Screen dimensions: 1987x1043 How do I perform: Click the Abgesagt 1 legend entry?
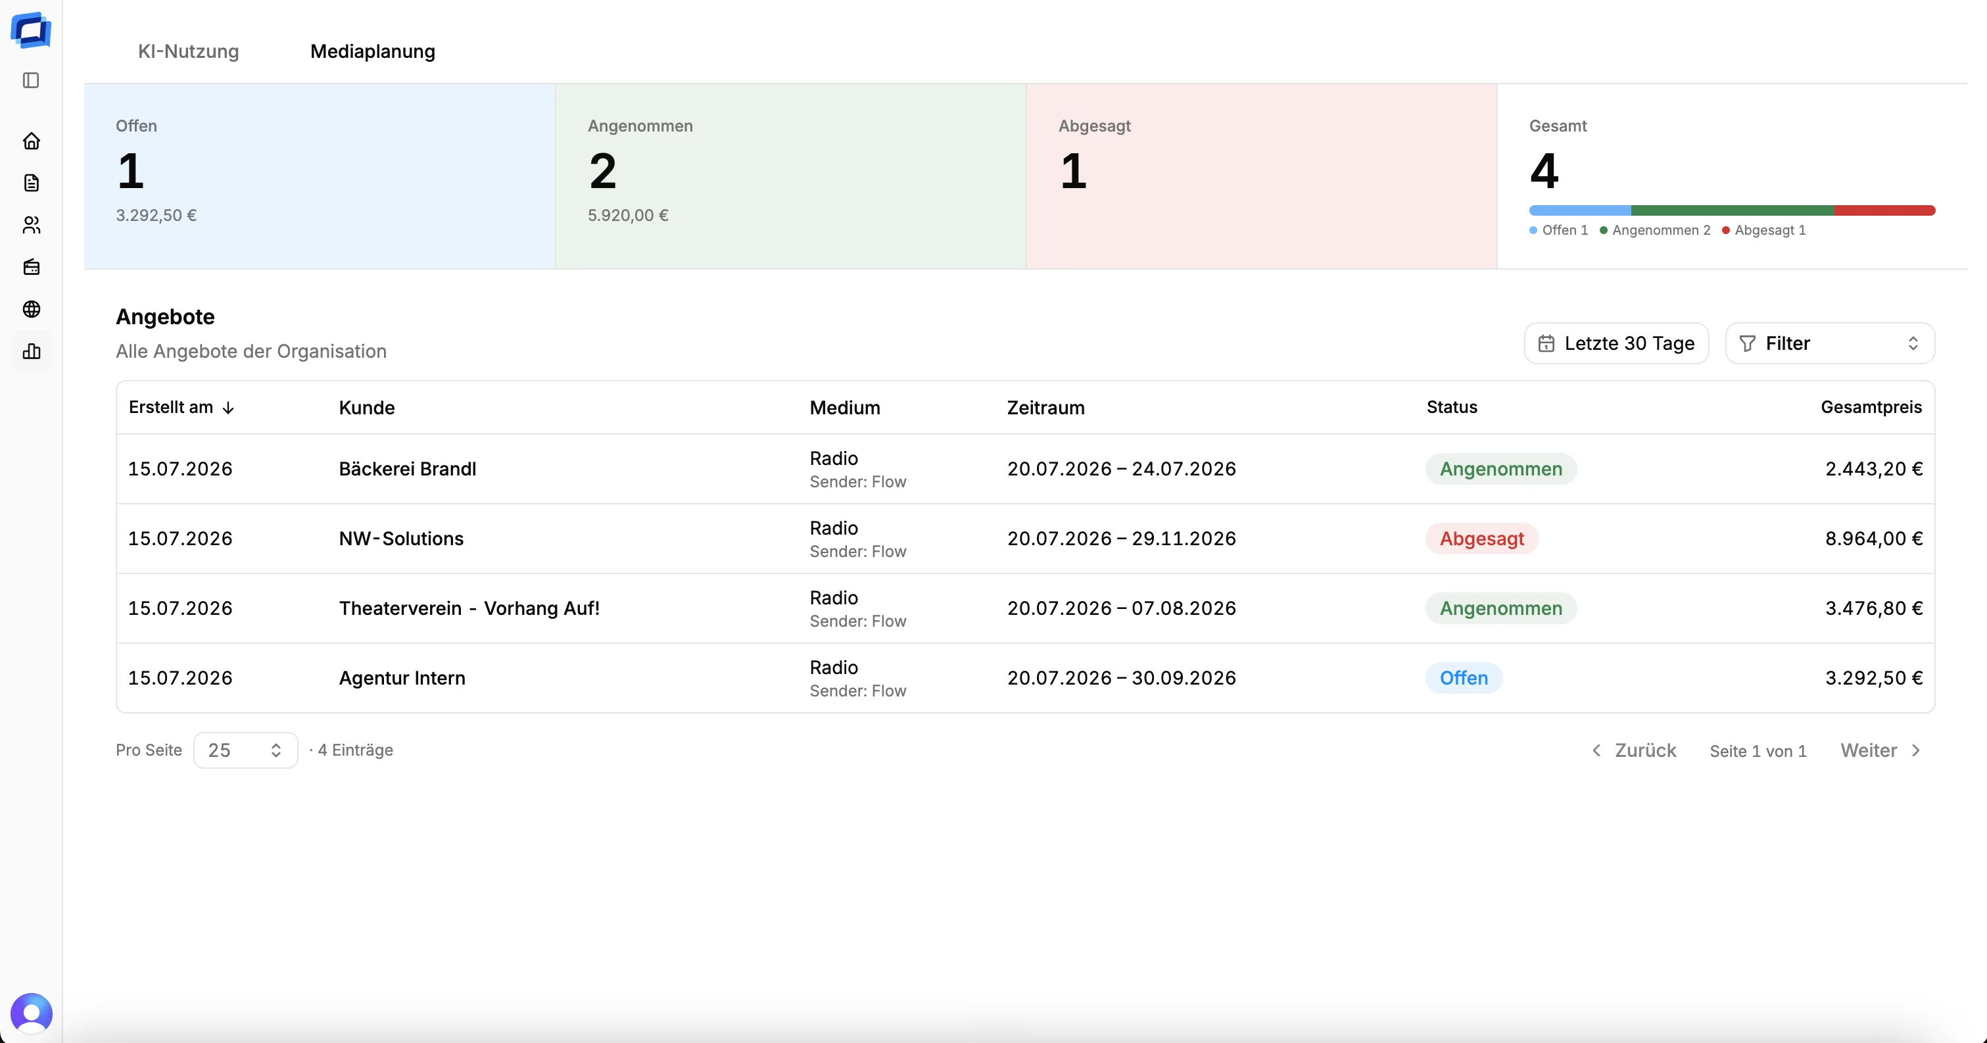click(x=1763, y=230)
